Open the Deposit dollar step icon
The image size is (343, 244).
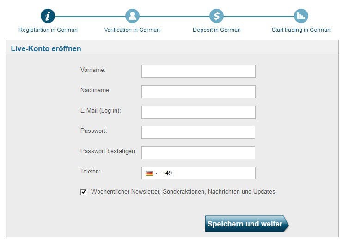(x=216, y=16)
